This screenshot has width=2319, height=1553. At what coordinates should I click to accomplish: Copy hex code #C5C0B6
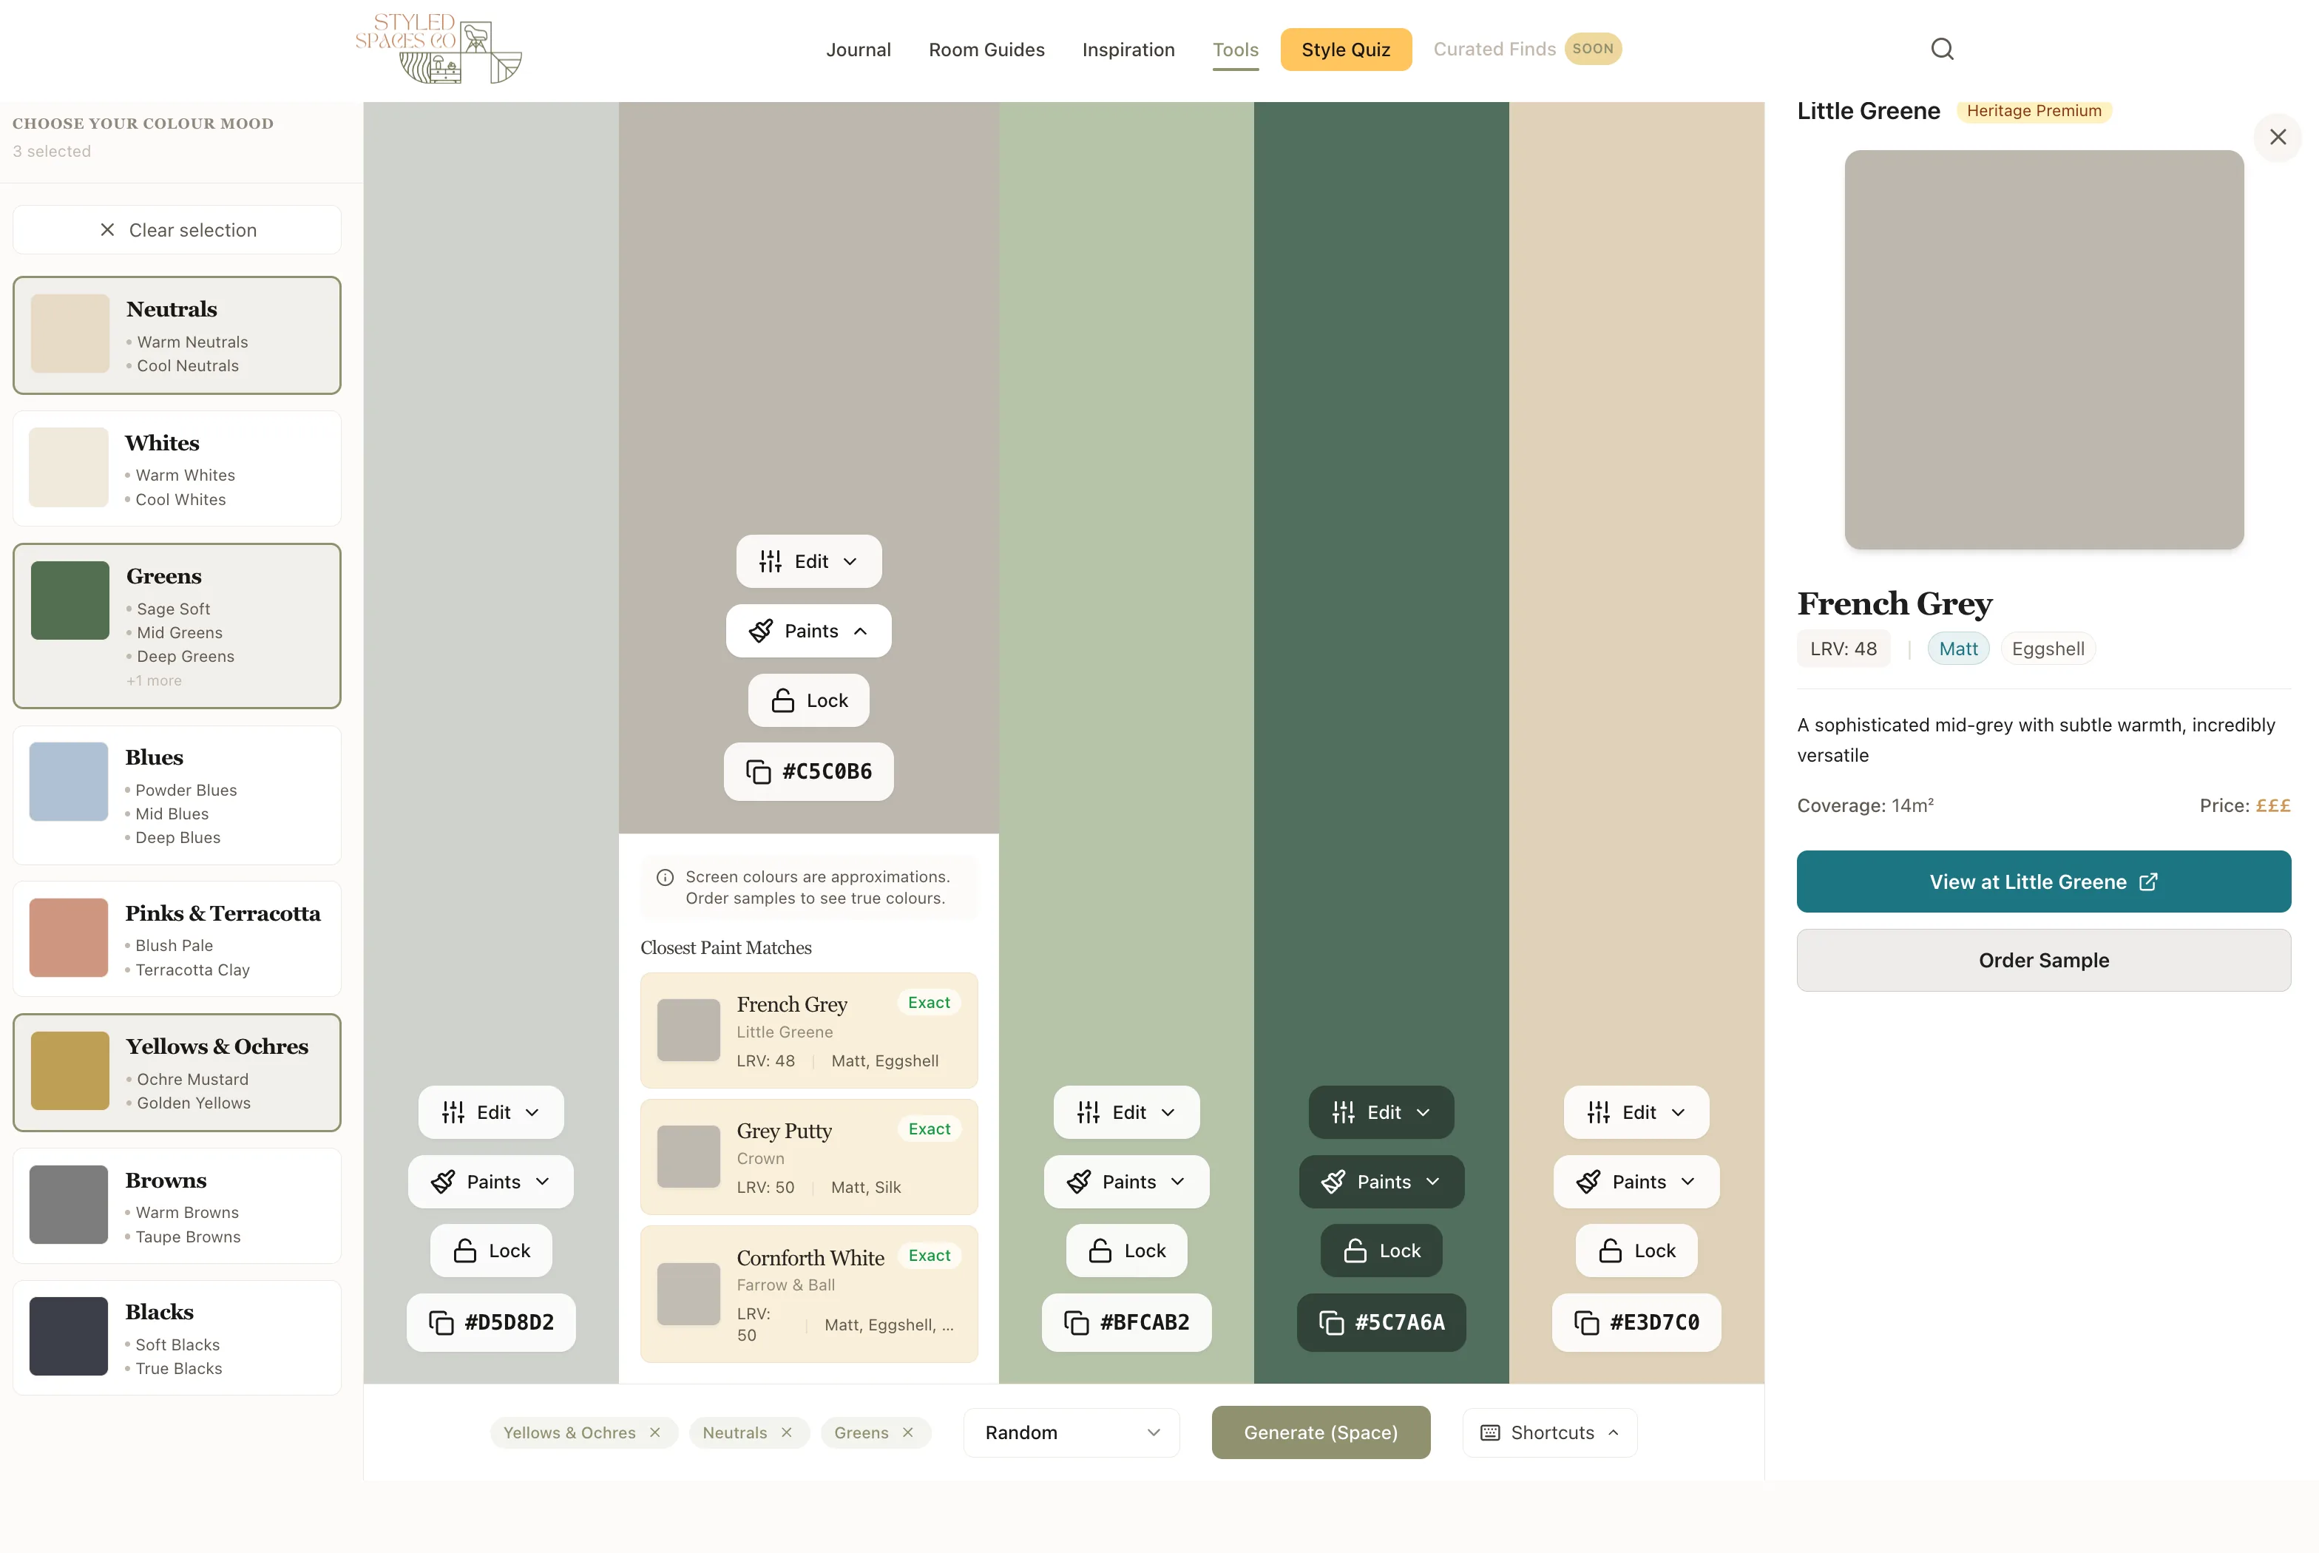[808, 771]
